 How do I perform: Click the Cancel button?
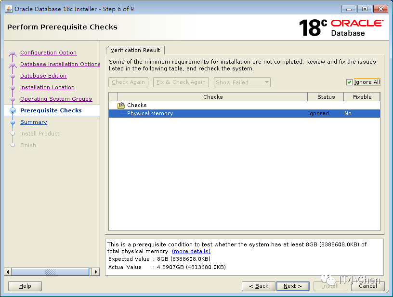(x=367, y=286)
